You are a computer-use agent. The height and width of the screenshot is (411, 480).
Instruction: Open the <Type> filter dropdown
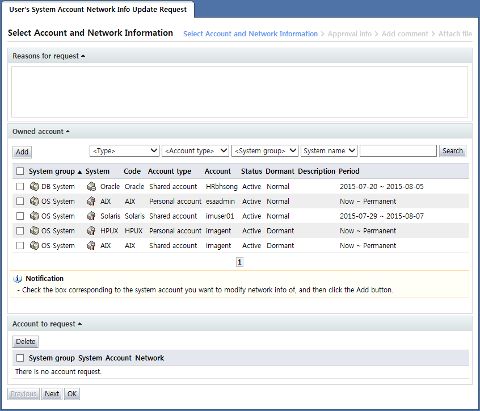pos(125,151)
